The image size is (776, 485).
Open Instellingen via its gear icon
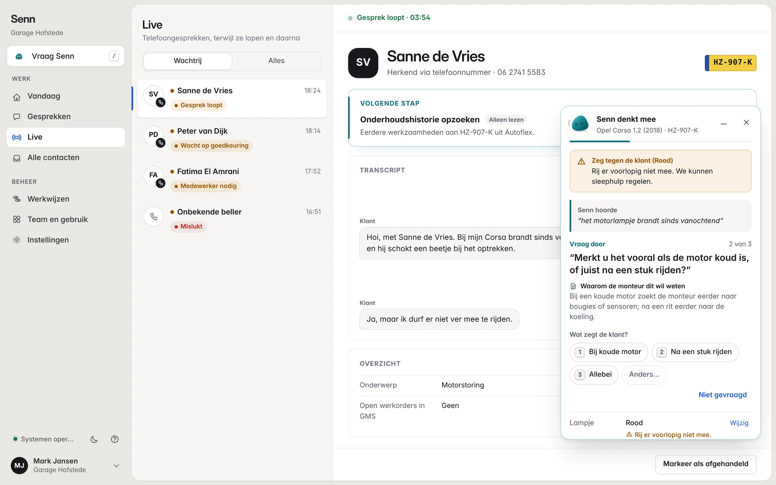(x=17, y=240)
